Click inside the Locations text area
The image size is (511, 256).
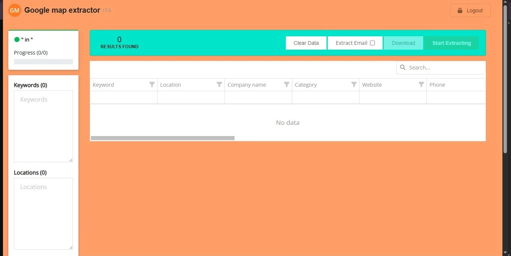click(43, 214)
